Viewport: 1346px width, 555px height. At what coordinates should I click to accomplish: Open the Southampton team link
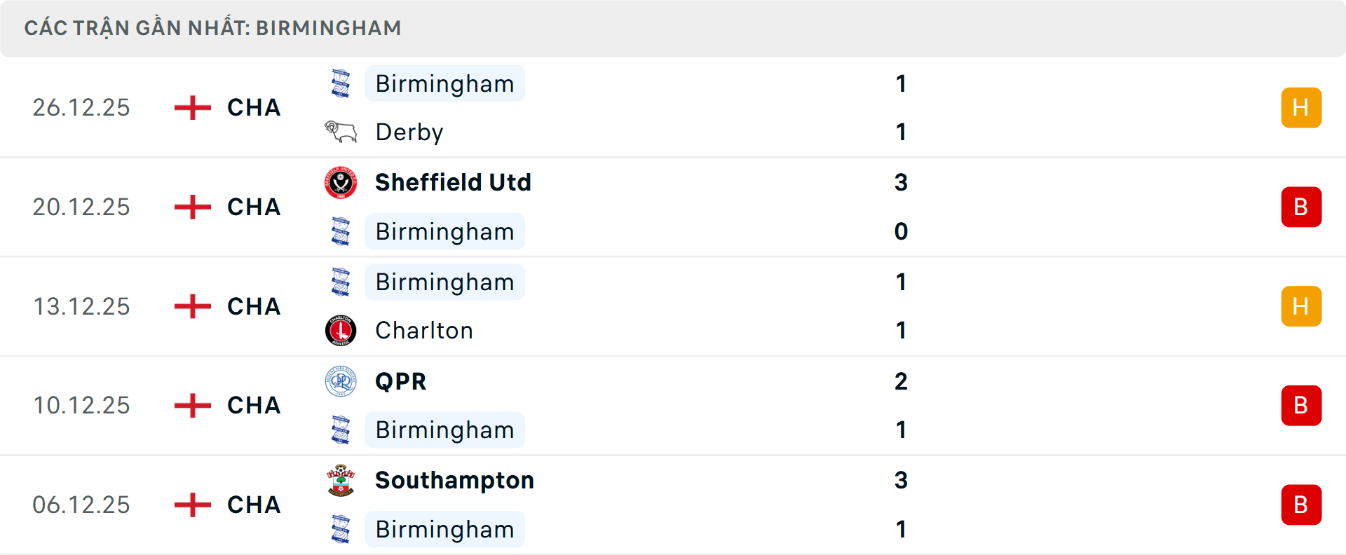click(x=454, y=481)
